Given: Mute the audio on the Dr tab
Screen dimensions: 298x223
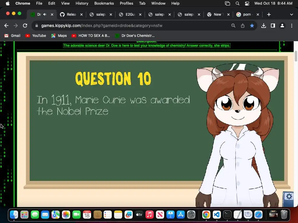Looking at the screenshot, I should coord(45,15).
